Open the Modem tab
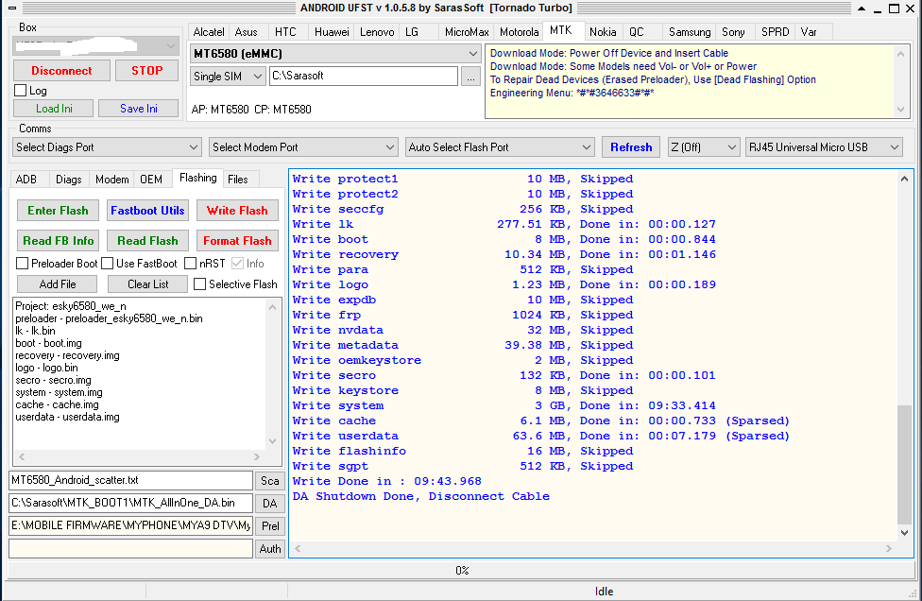This screenshot has height=601, width=922. [x=111, y=180]
